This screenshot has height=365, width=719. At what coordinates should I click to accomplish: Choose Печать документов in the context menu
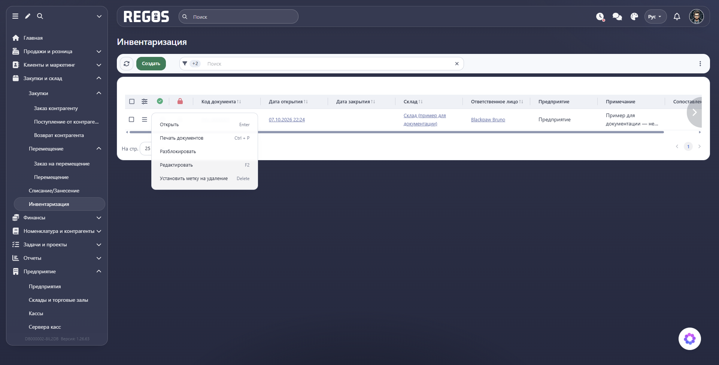click(x=204, y=138)
